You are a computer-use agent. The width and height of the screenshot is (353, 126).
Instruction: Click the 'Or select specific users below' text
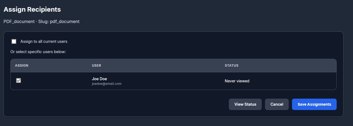click(x=38, y=51)
